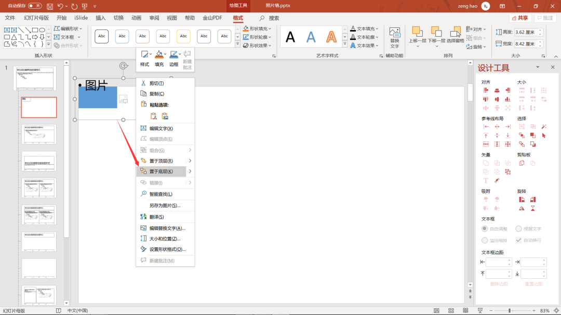Viewport: 561px width, 315px height.
Task: Click flip vertical icon in 旋转 section
Action: click(533, 208)
